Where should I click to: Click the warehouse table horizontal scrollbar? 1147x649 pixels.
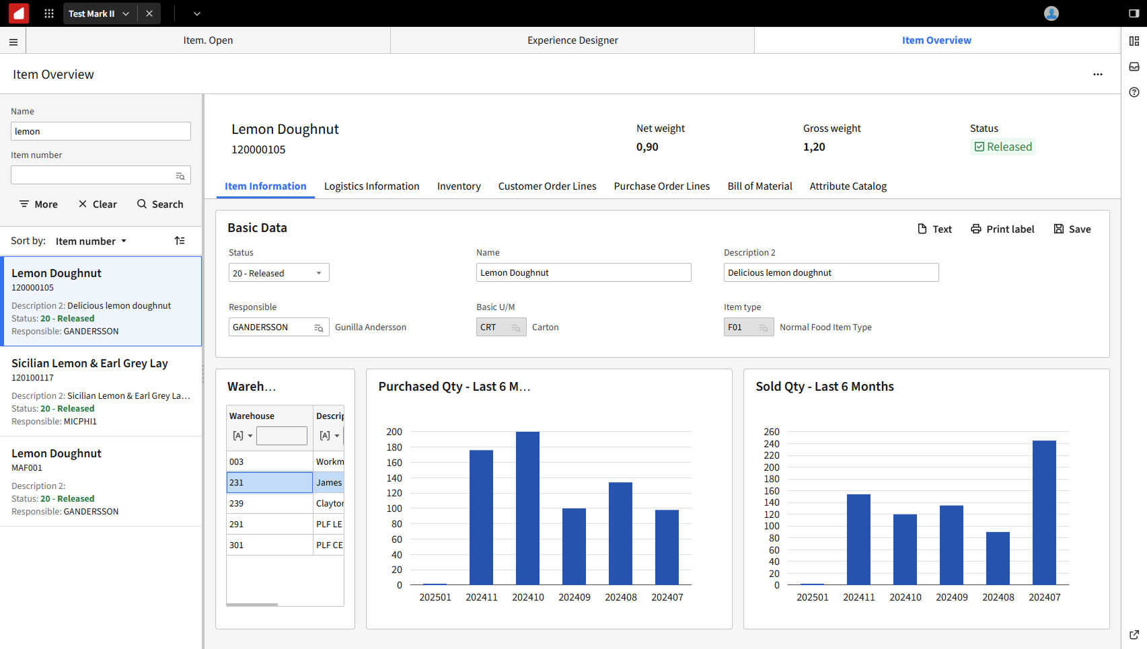[252, 605]
